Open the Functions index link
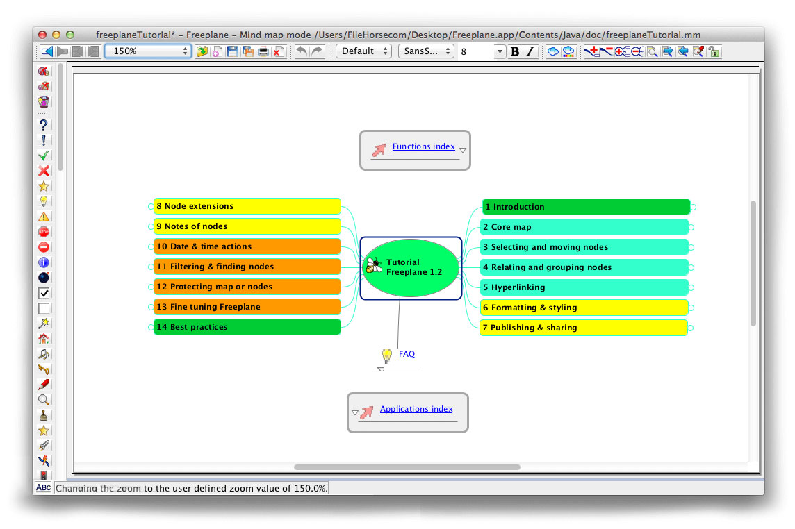This screenshot has width=795, height=529. [423, 146]
